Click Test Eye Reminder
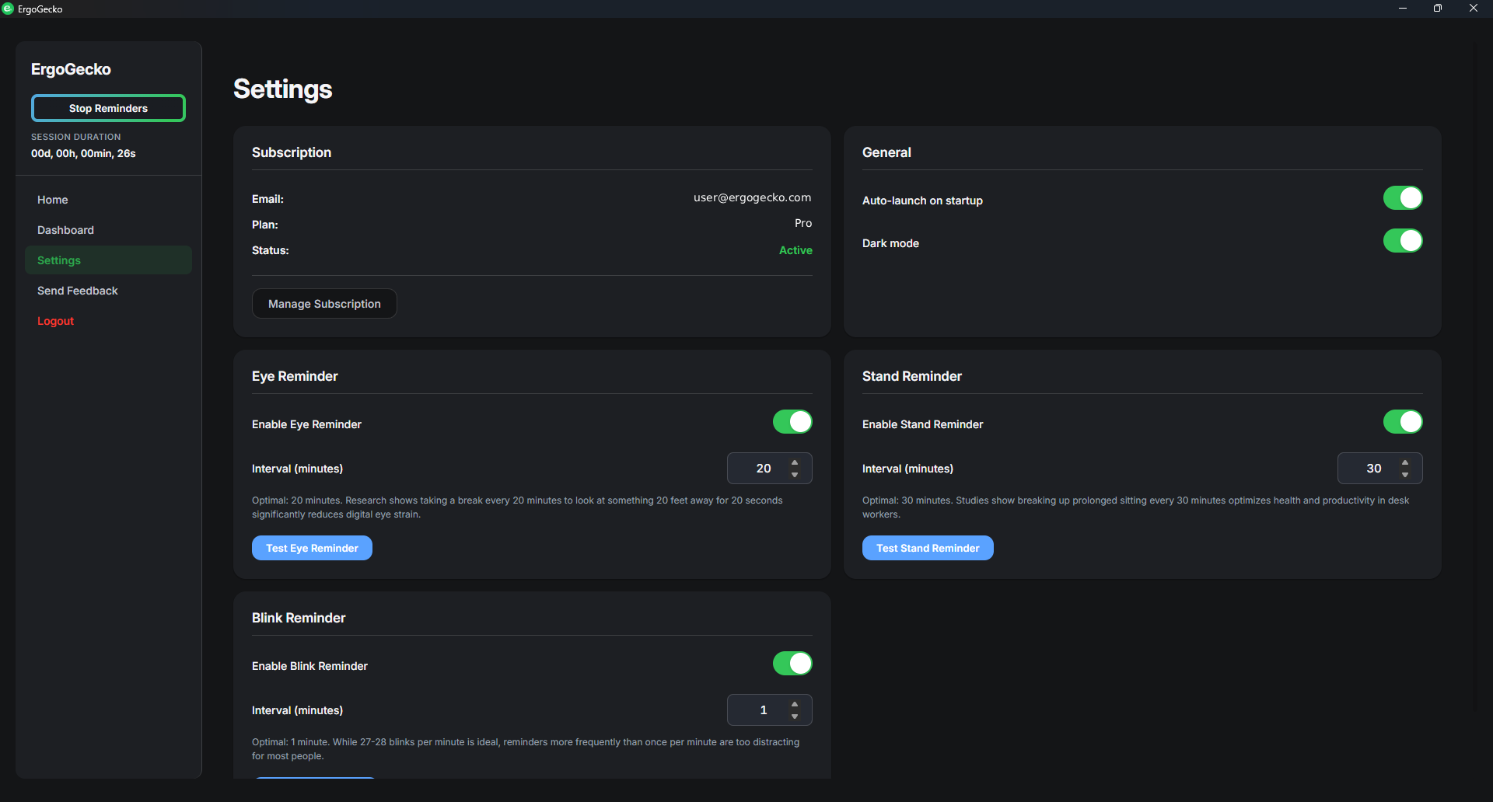 pos(311,548)
